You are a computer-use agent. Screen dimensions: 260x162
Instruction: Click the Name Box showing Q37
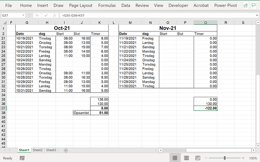point(11,15)
